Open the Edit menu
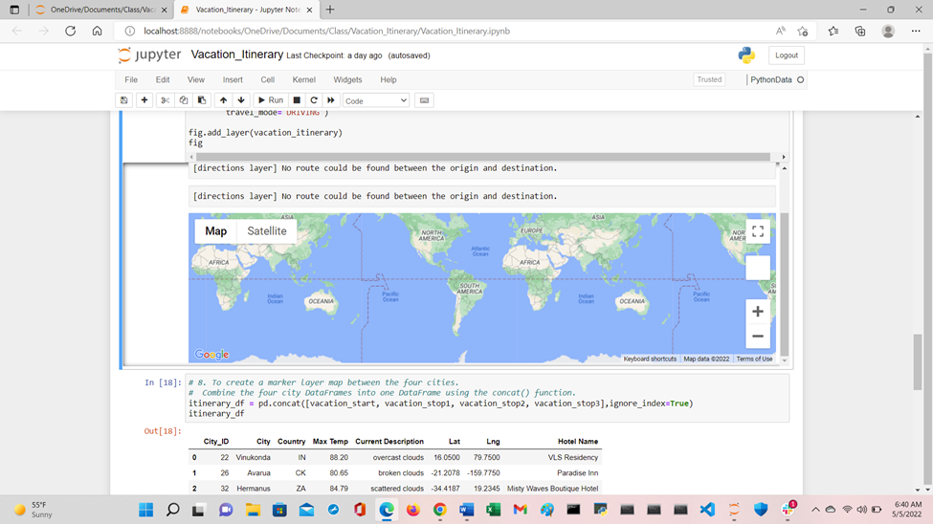The width and height of the screenshot is (933, 524). [163, 79]
